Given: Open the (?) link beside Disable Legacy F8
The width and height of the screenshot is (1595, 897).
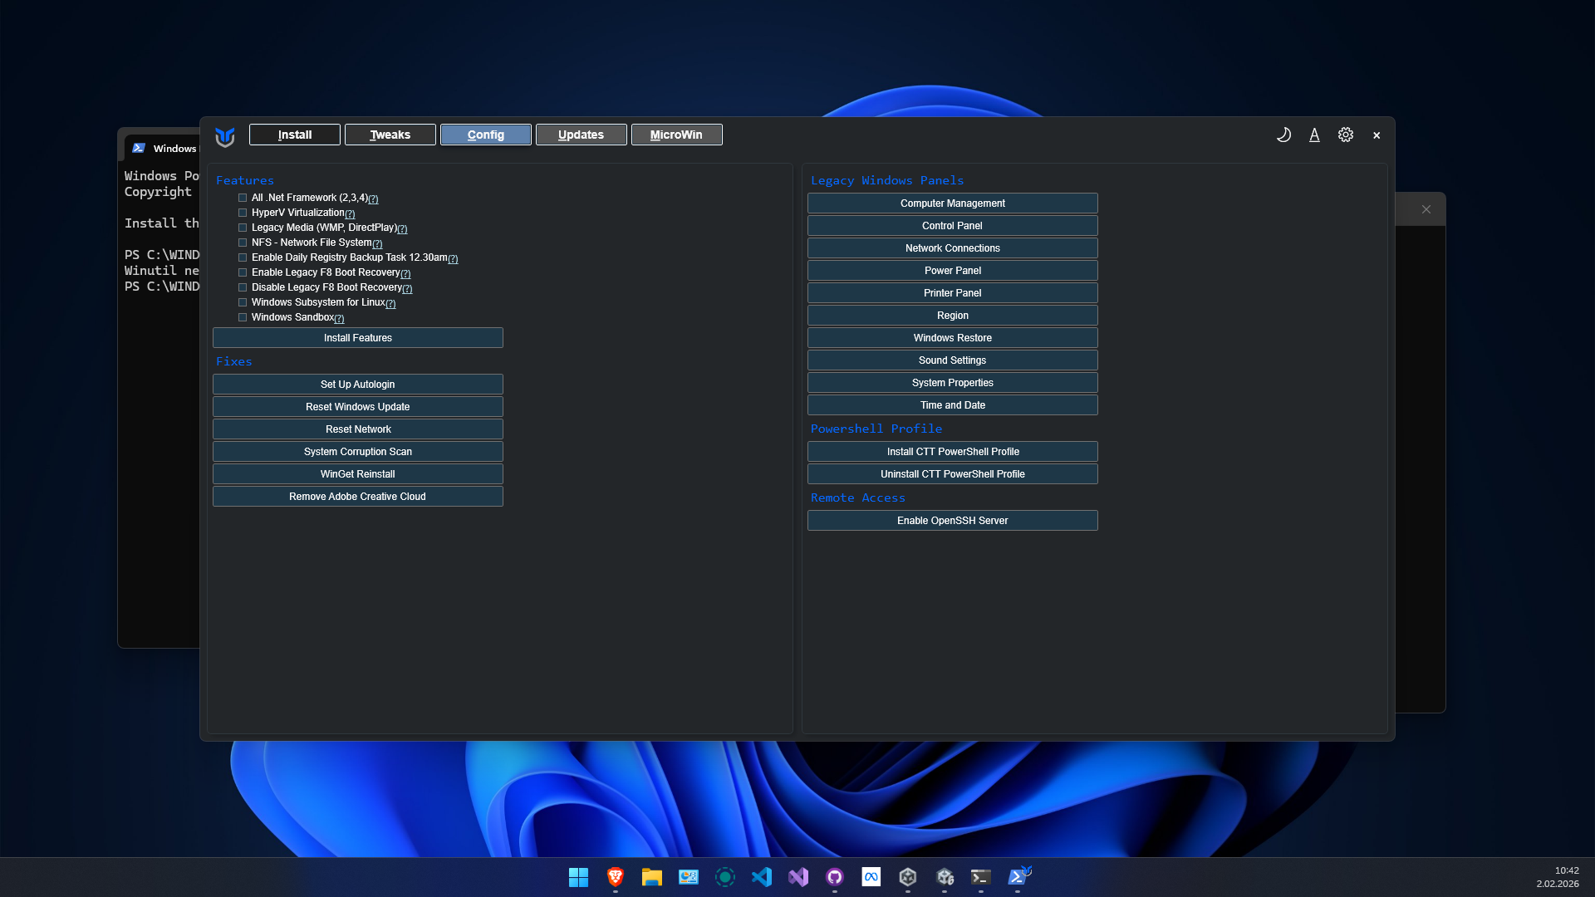Looking at the screenshot, I should [x=407, y=289].
